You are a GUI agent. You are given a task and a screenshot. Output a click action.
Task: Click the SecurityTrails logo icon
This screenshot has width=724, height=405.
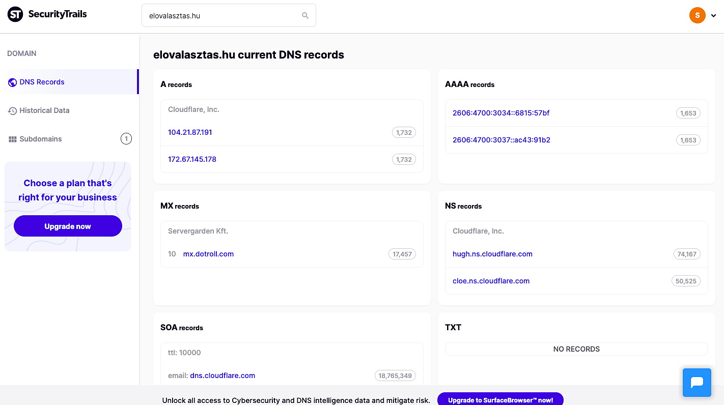point(15,14)
